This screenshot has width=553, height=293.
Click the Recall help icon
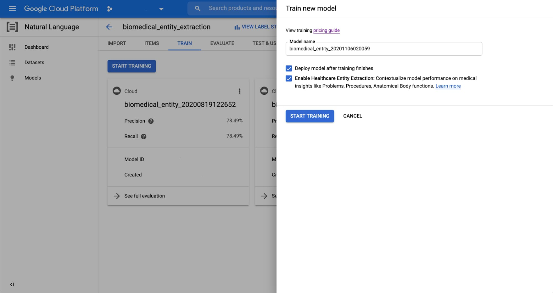(143, 136)
